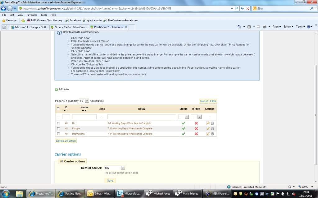Click the red Is Free cross for UK

click(x=196, y=123)
